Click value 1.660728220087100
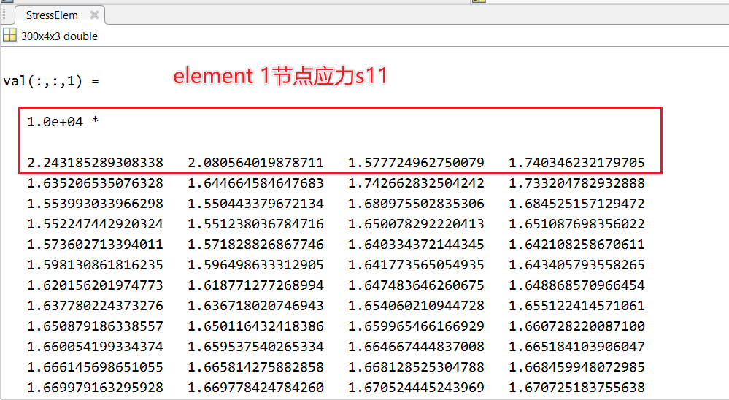The image size is (729, 400). (x=576, y=326)
